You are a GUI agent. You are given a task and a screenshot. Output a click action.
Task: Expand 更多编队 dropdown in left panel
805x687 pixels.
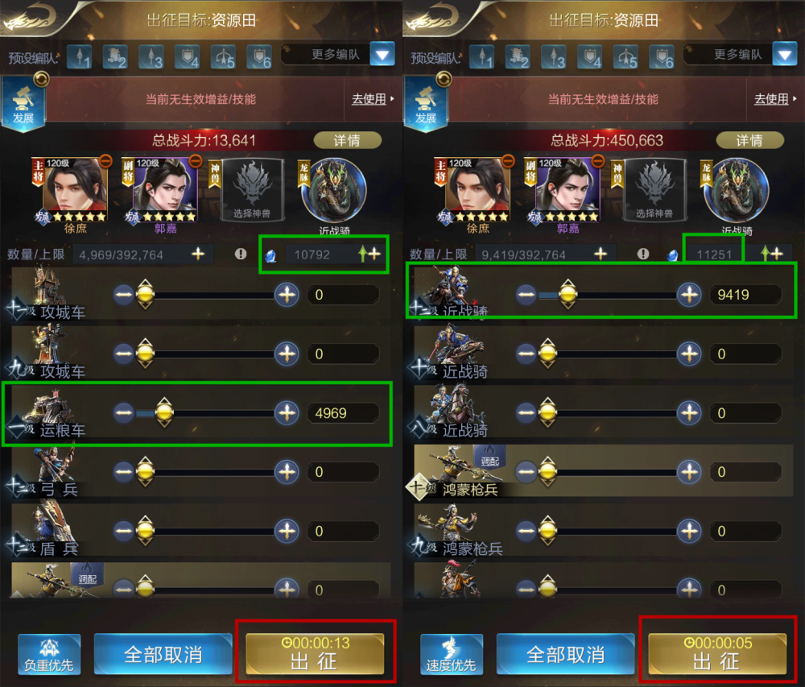(382, 55)
